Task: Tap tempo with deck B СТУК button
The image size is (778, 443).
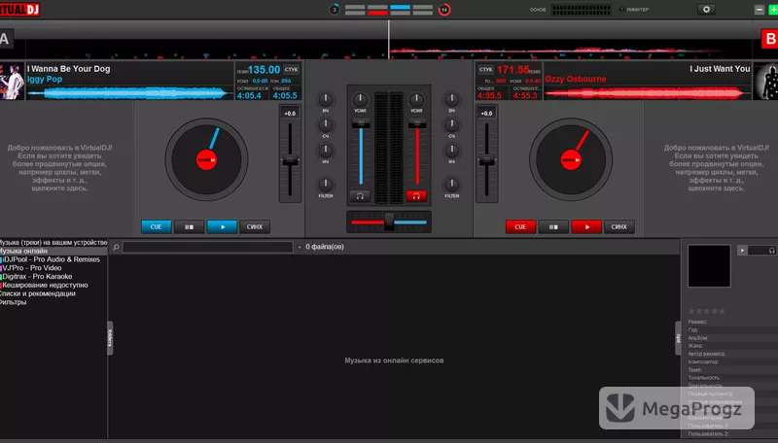Action: (x=485, y=69)
